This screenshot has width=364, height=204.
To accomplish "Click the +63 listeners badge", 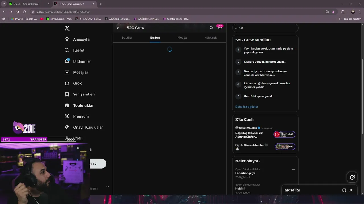I will [x=285, y=146].
